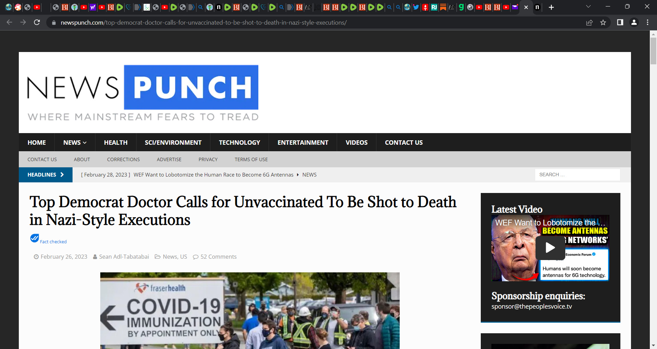Open the TECHNOLOGY section
Screen dimensions: 657x349
click(x=240, y=142)
